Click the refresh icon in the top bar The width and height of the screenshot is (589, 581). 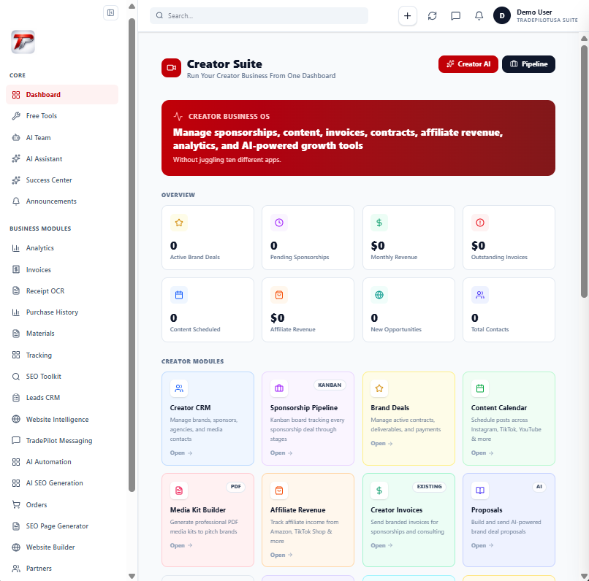click(433, 16)
